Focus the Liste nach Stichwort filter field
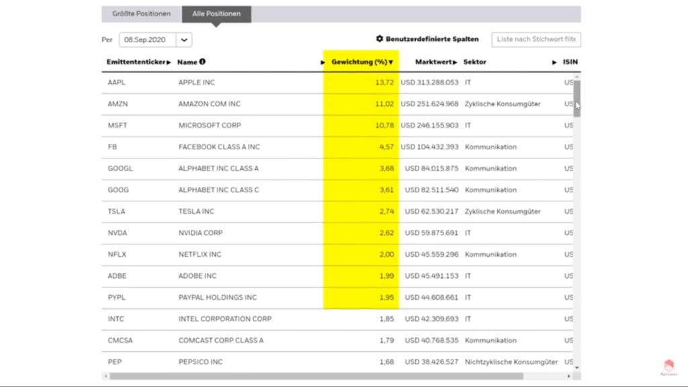Viewport: 688px width, 387px height. (535, 40)
